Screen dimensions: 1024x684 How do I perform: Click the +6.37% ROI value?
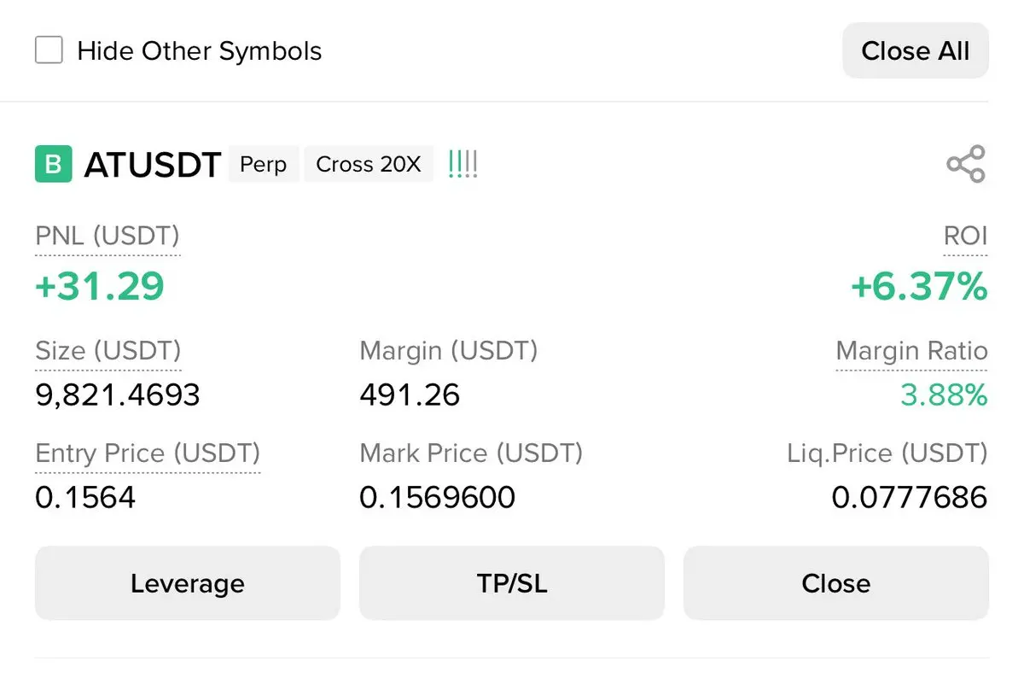click(919, 287)
